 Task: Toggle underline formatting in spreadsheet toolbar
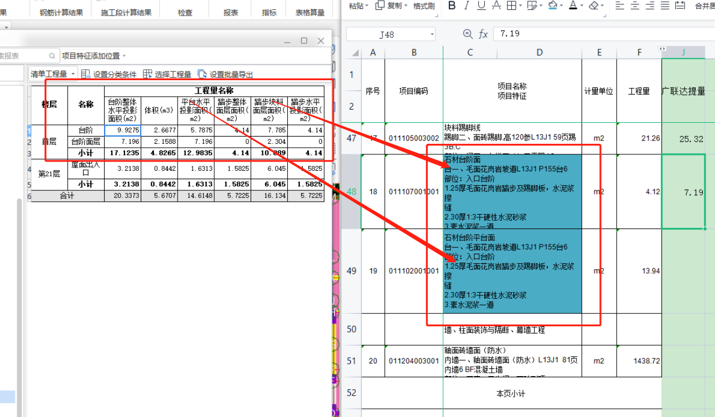click(x=481, y=6)
